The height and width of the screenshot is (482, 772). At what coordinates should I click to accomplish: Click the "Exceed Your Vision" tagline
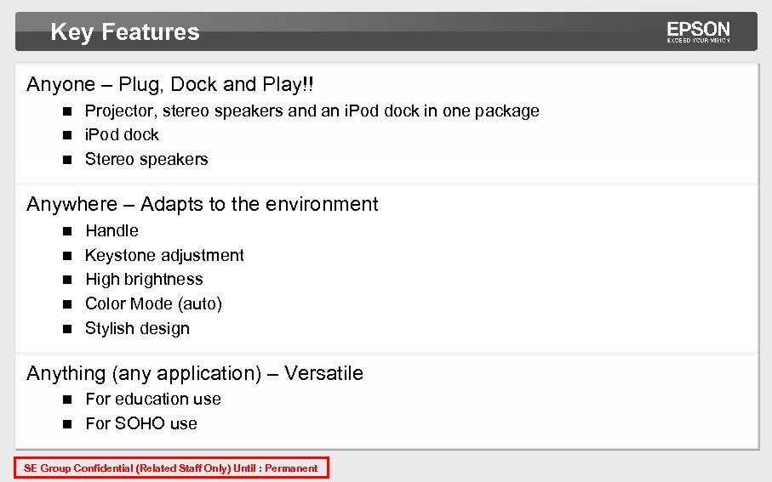698,40
